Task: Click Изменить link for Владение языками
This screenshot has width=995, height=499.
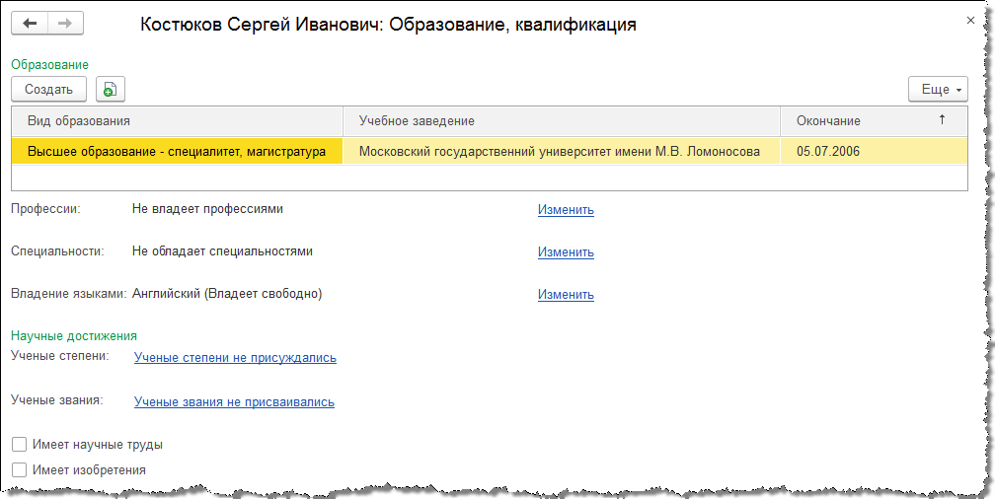Action: point(566,295)
